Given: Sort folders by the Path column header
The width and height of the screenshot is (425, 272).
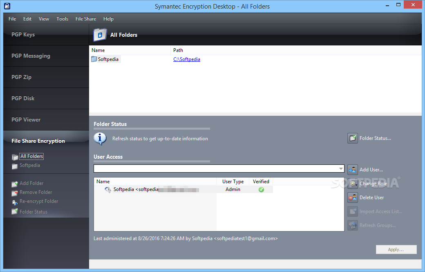Looking at the screenshot, I should 296,50.
